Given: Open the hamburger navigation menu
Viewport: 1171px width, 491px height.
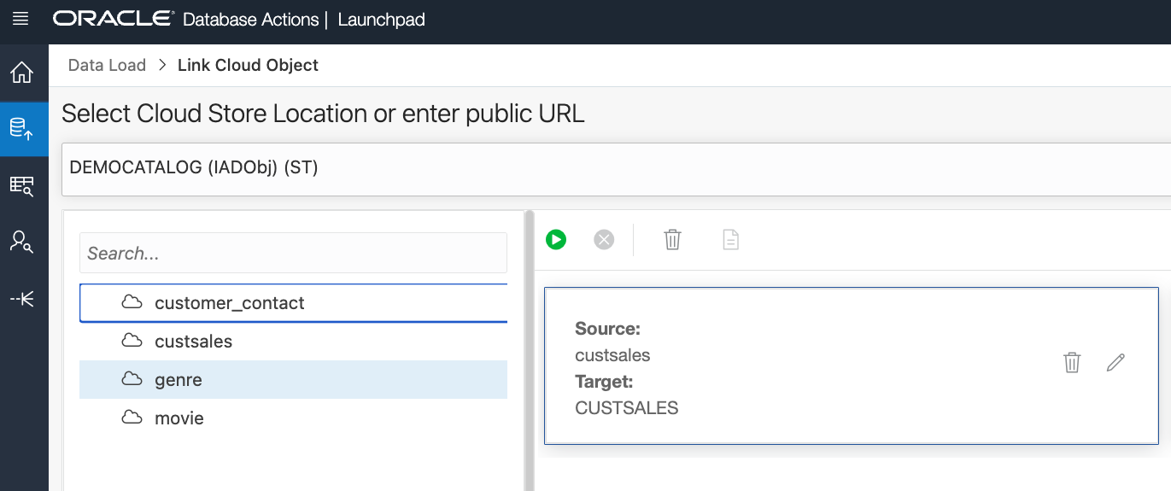Looking at the screenshot, I should 20,19.
